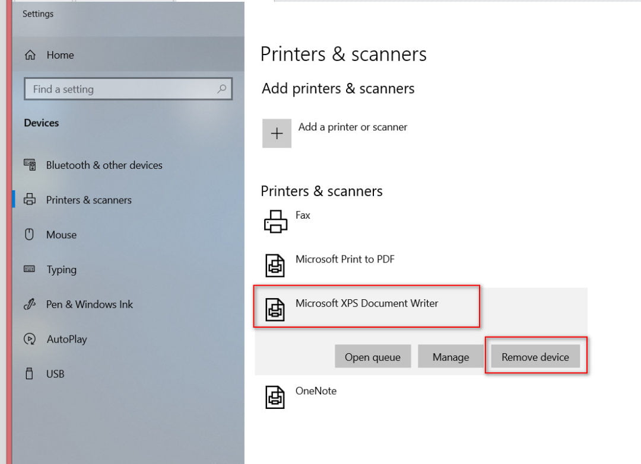
Task: Open the print queue for XPS Document Writer
Action: point(373,356)
